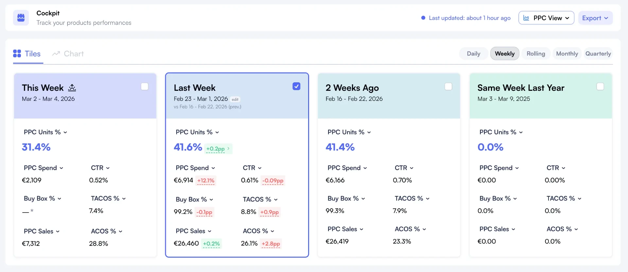Click the Cockpit logo icon
The height and width of the screenshot is (272, 628).
click(21, 18)
